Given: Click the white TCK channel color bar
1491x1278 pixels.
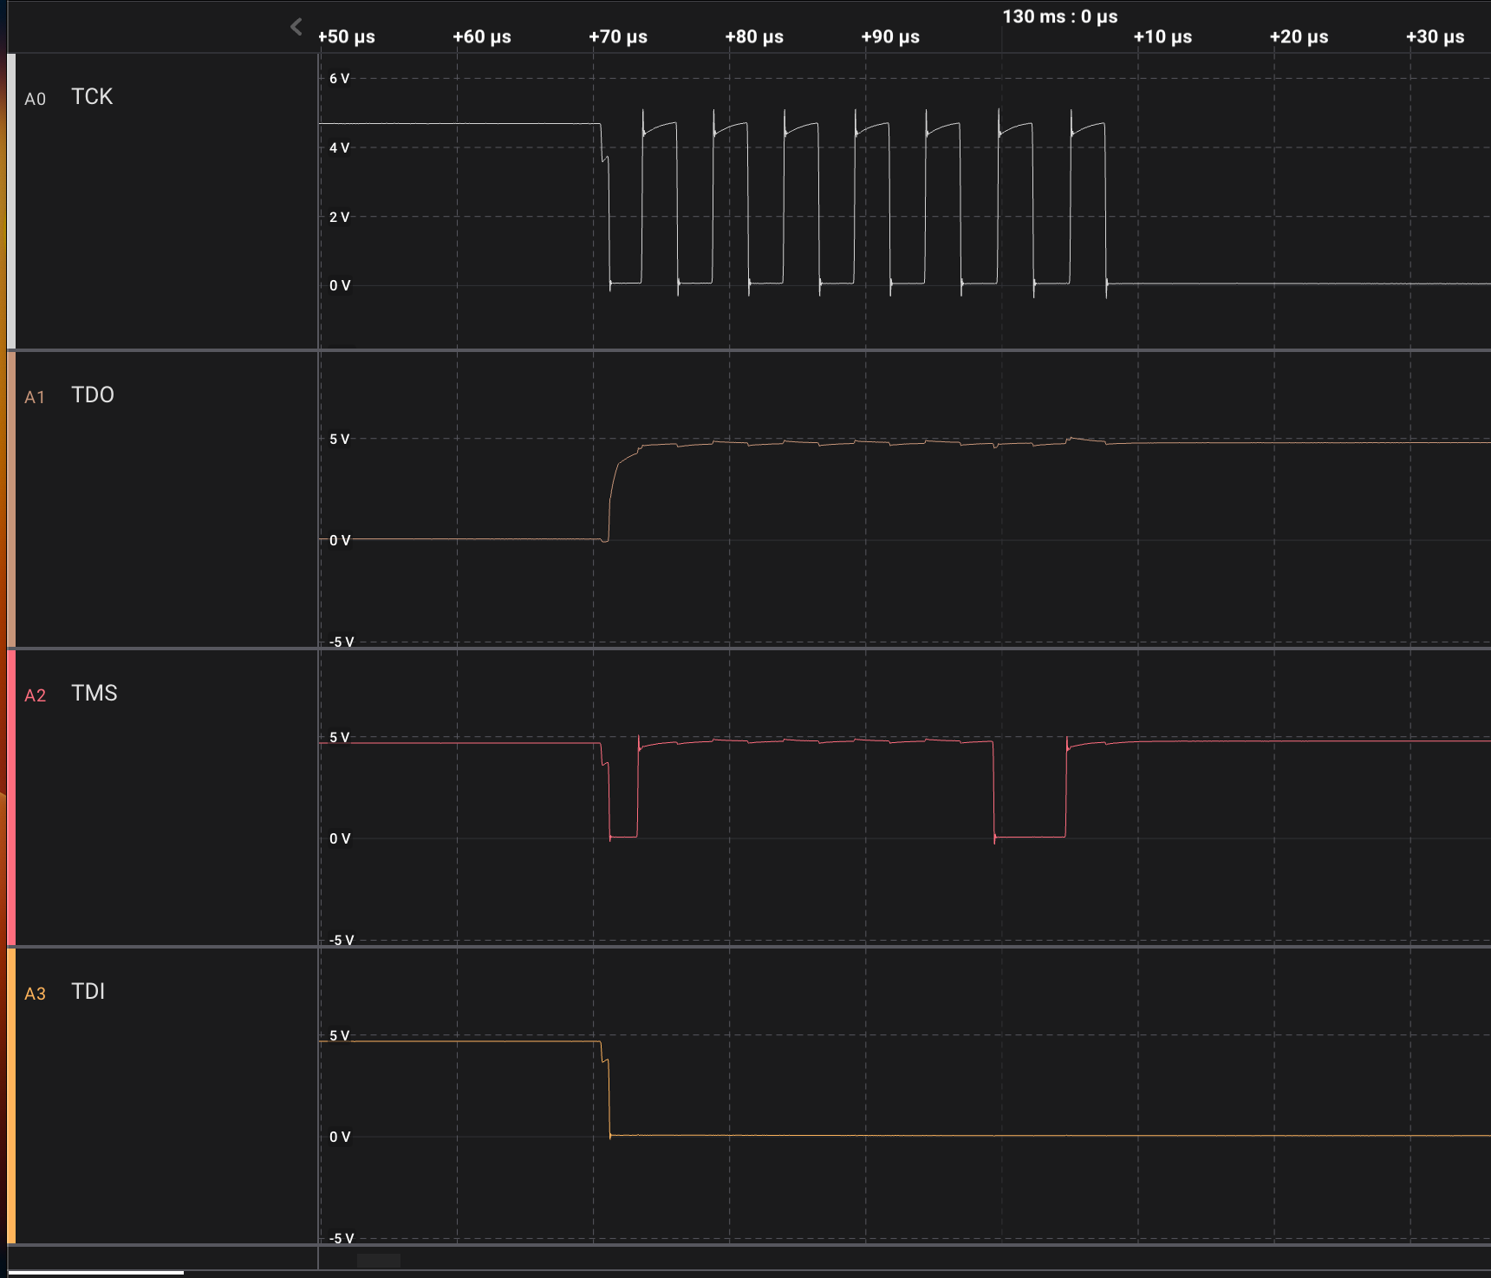Looking at the screenshot, I should click(11, 201).
